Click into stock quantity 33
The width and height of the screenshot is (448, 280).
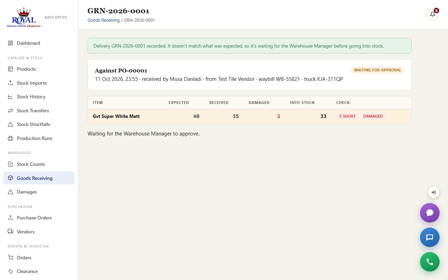[x=323, y=116]
